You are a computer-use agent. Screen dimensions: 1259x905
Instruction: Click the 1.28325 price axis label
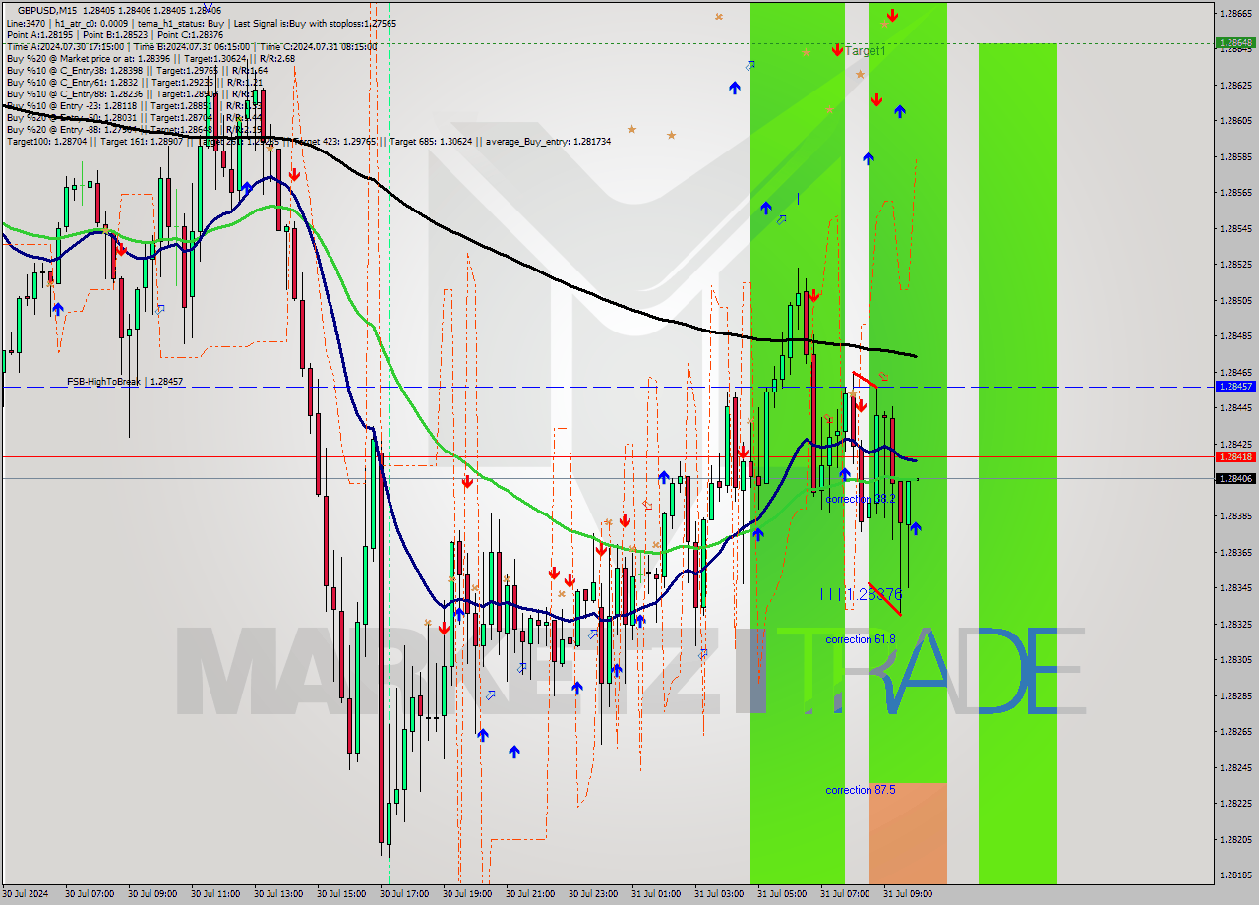click(x=1235, y=624)
